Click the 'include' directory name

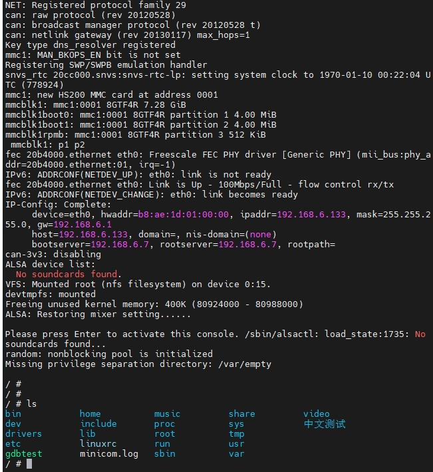pyautogui.click(x=98, y=424)
